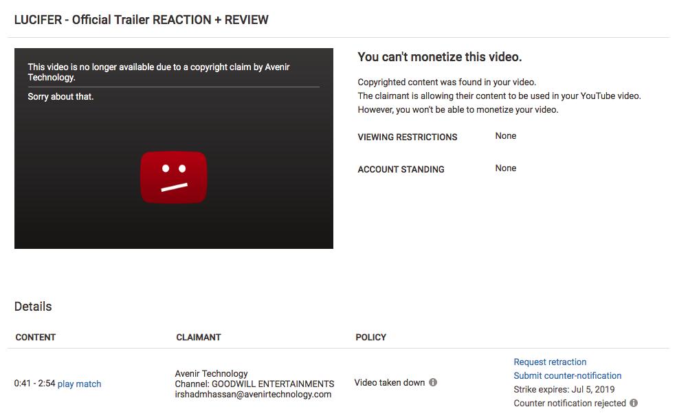677x418 pixels.
Task: Click the 'Sorry about that.' message in player
Action: coord(60,97)
